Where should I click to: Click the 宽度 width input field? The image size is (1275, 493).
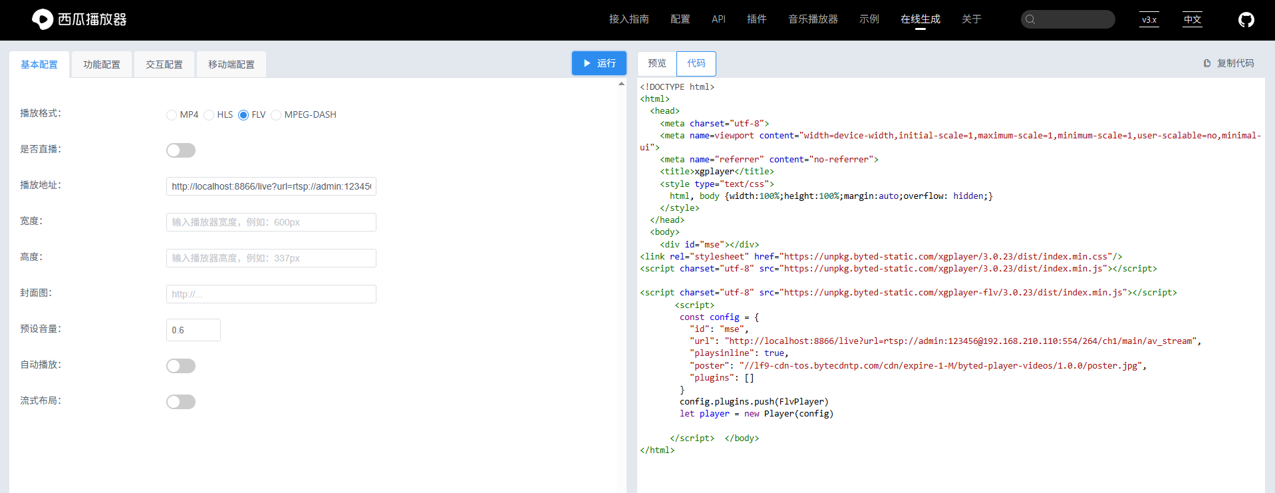[x=271, y=222]
